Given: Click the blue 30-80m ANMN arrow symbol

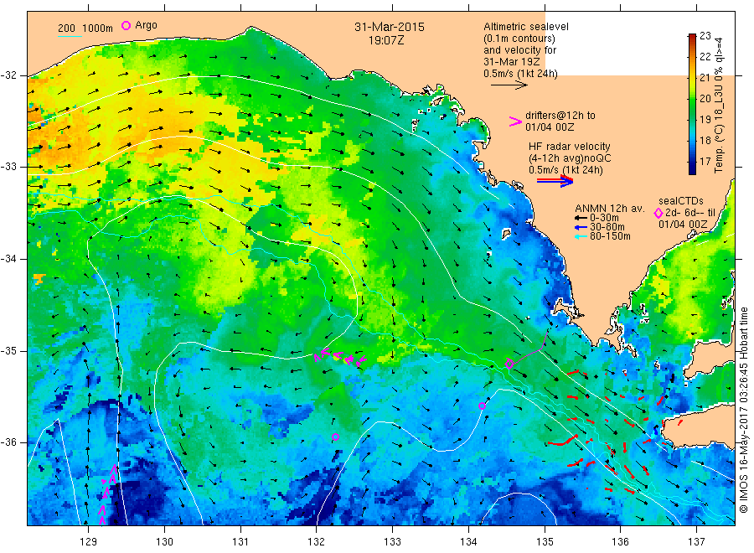Looking at the screenshot, I should (581, 227).
